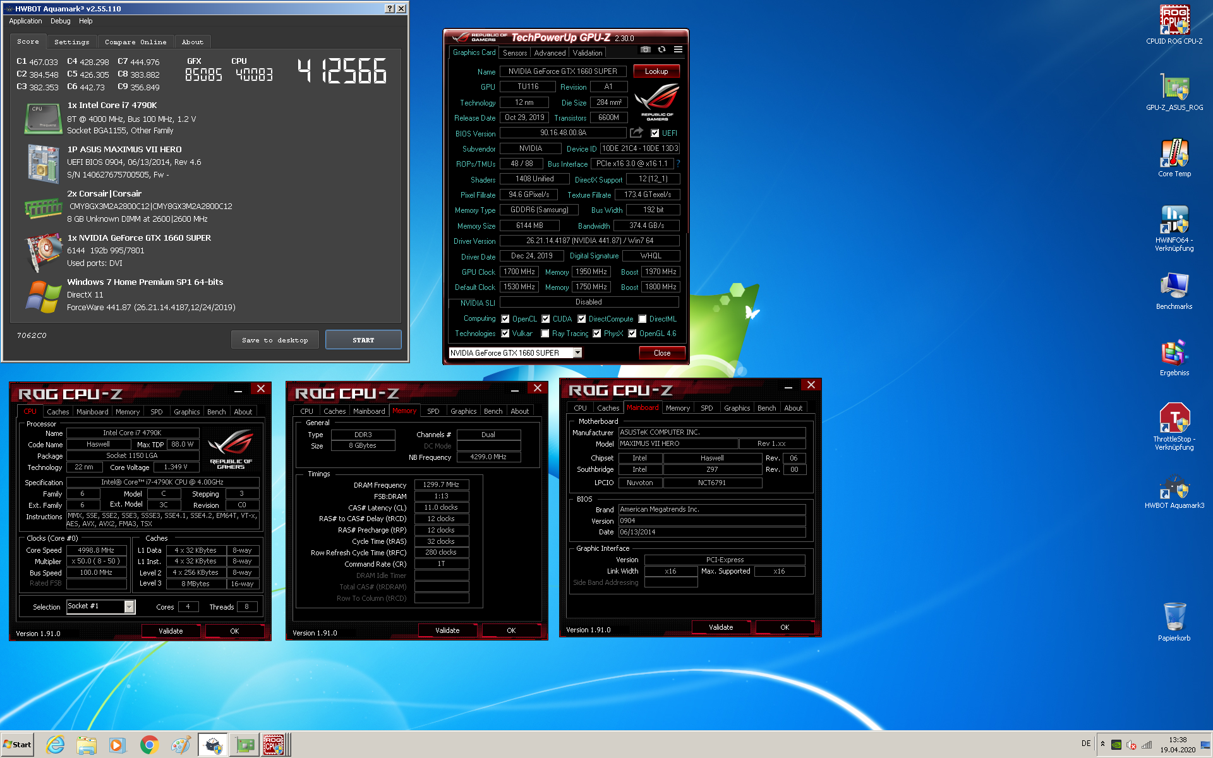
Task: Toggle the CUDA checkbox
Action: (545, 319)
